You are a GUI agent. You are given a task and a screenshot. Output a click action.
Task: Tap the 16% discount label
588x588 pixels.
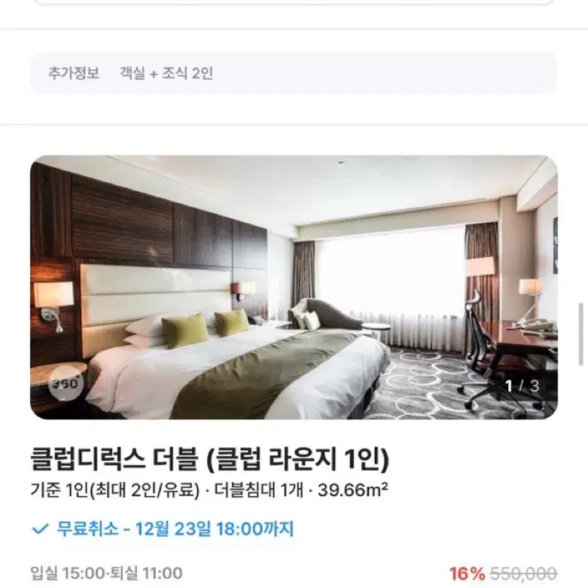click(x=467, y=574)
